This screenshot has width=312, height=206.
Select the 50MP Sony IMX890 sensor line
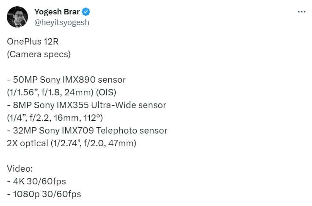tap(66, 79)
